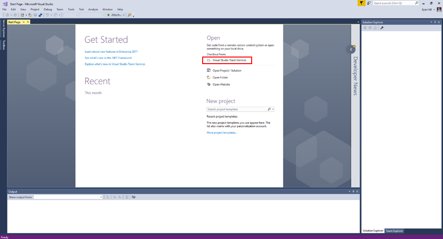
Task: Close the Start Page tab
Action: (x=28, y=22)
